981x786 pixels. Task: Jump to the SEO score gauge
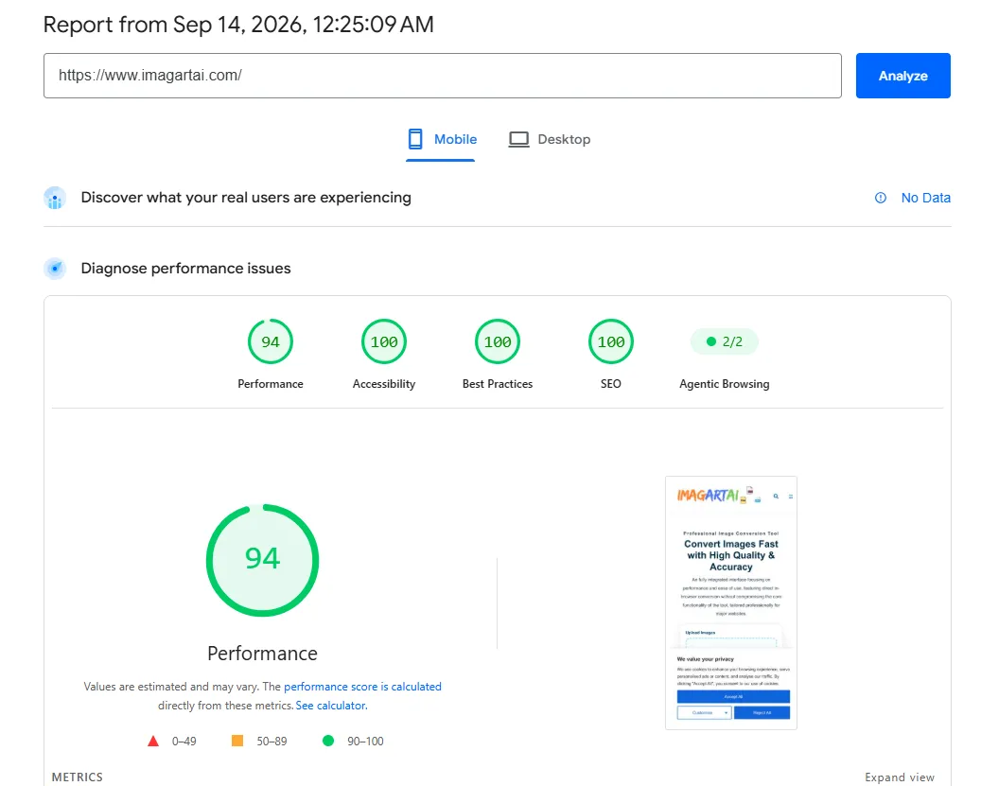click(x=611, y=341)
